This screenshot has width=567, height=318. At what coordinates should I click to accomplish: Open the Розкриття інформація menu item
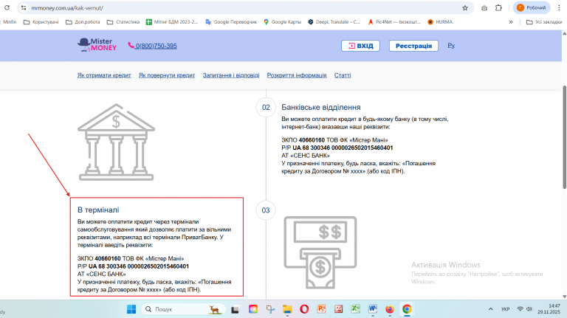[297, 75]
